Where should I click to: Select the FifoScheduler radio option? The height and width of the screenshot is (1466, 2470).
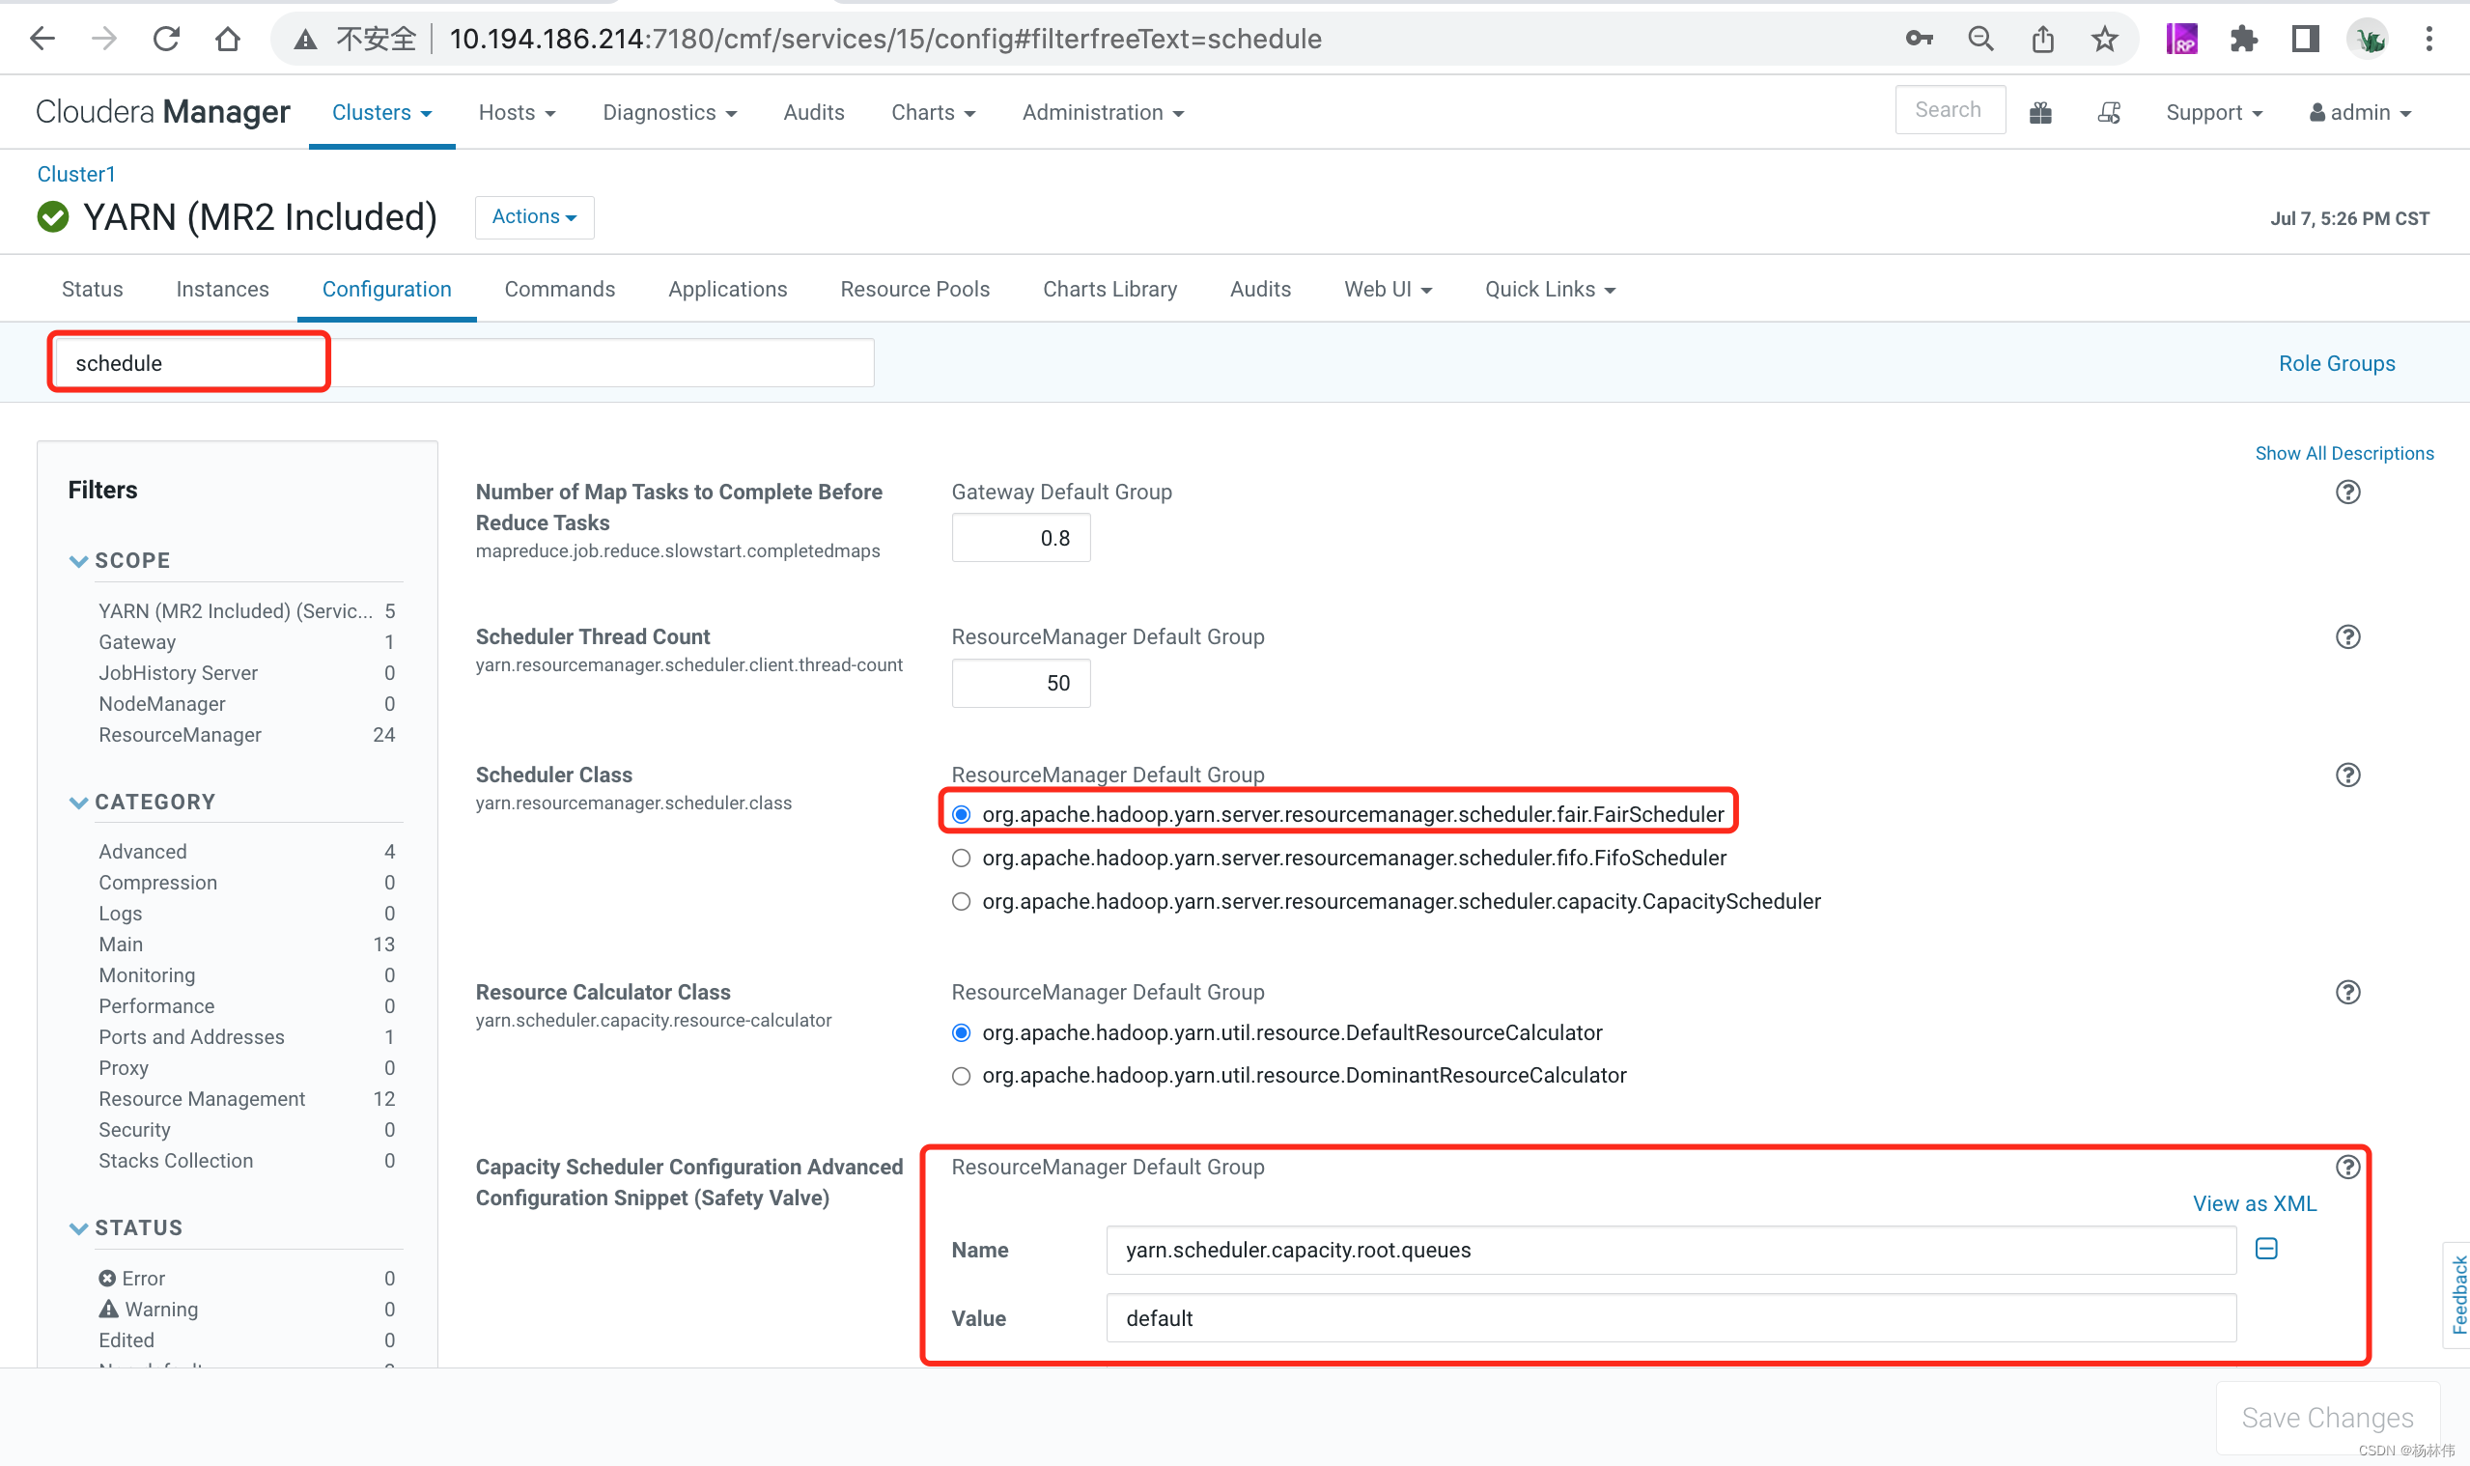coord(961,858)
